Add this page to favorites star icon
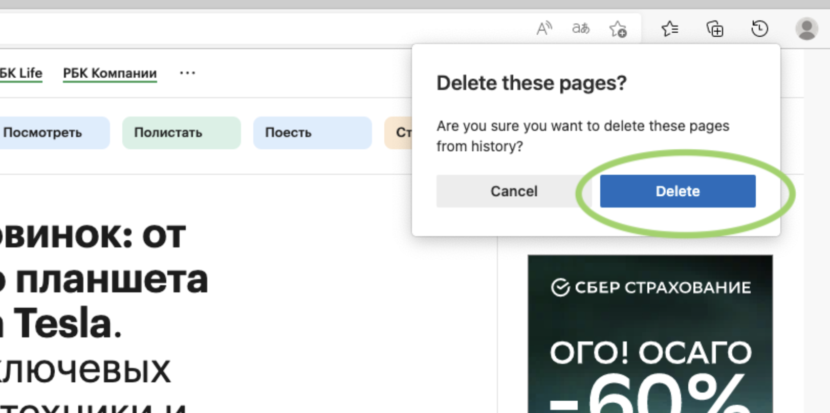830x413 pixels. (x=618, y=29)
